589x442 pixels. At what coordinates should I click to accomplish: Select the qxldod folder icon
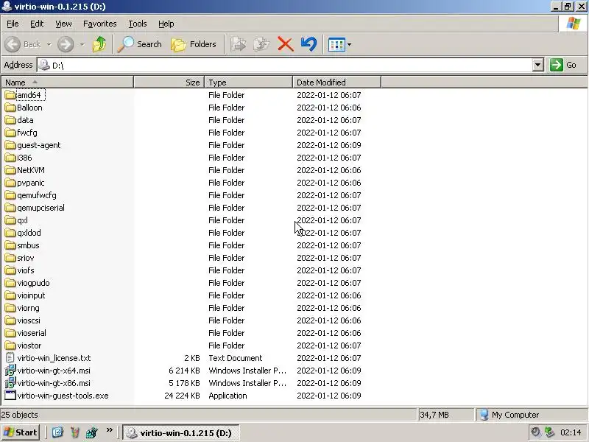10,233
